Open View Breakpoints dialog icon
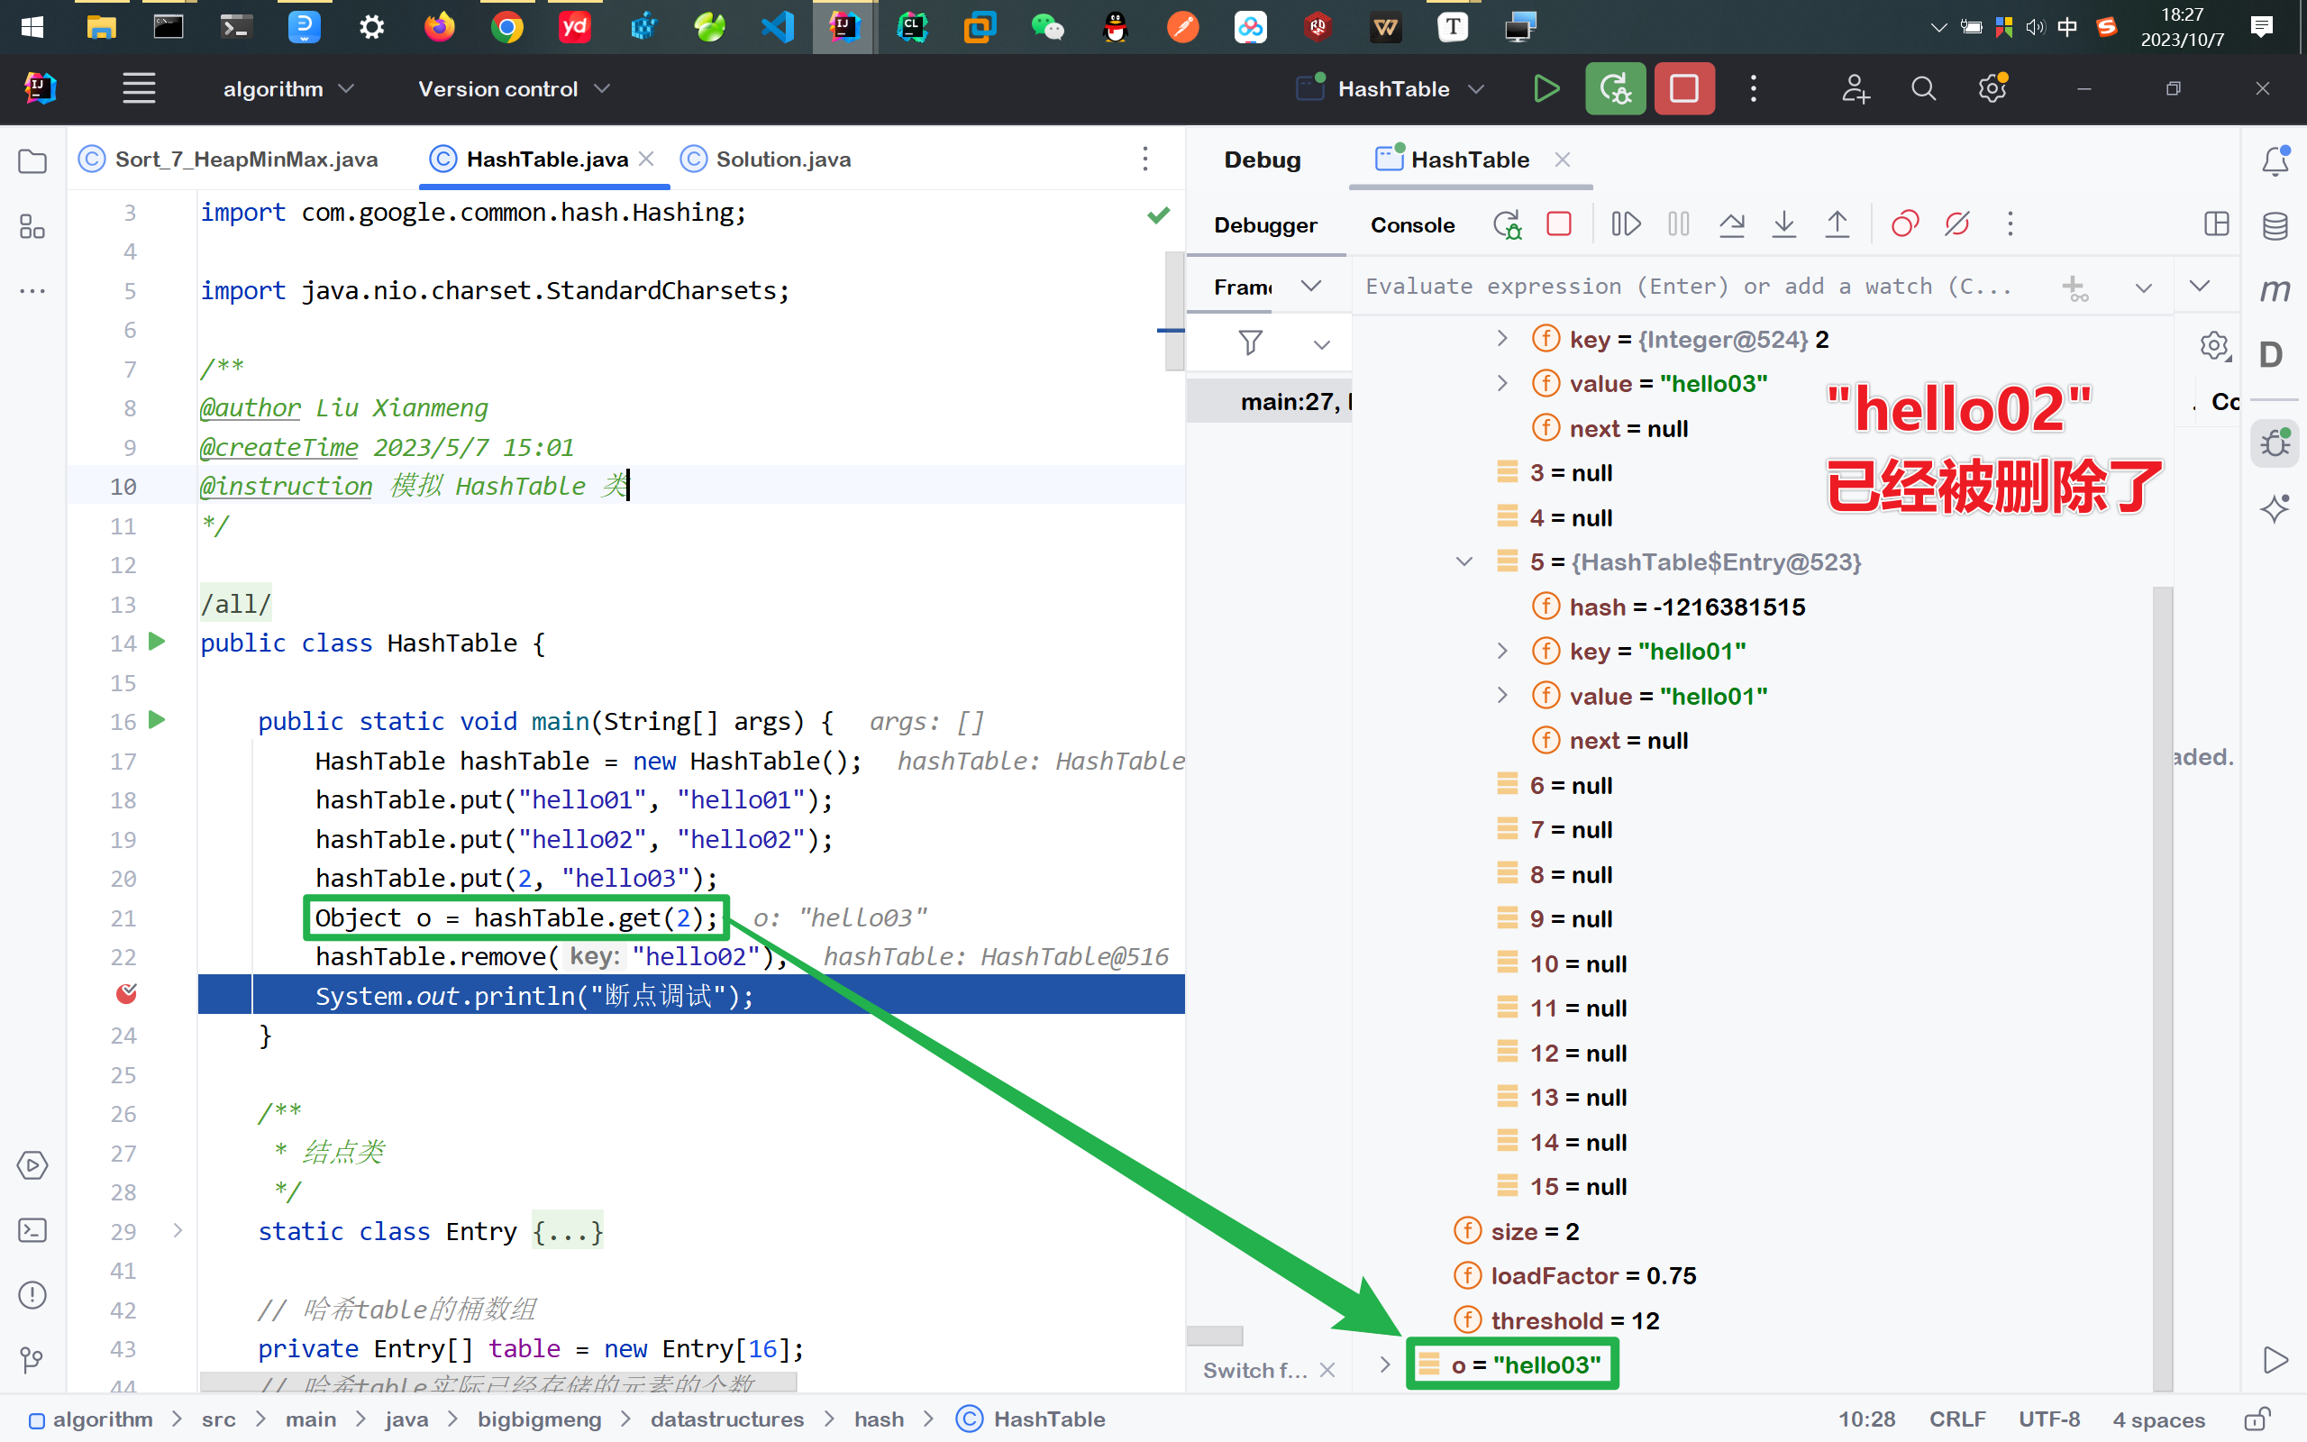The width and height of the screenshot is (2307, 1442). click(x=1905, y=224)
